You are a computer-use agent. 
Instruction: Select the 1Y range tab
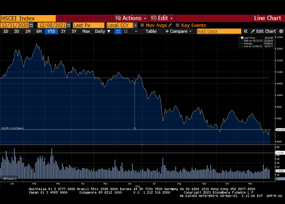63,31
